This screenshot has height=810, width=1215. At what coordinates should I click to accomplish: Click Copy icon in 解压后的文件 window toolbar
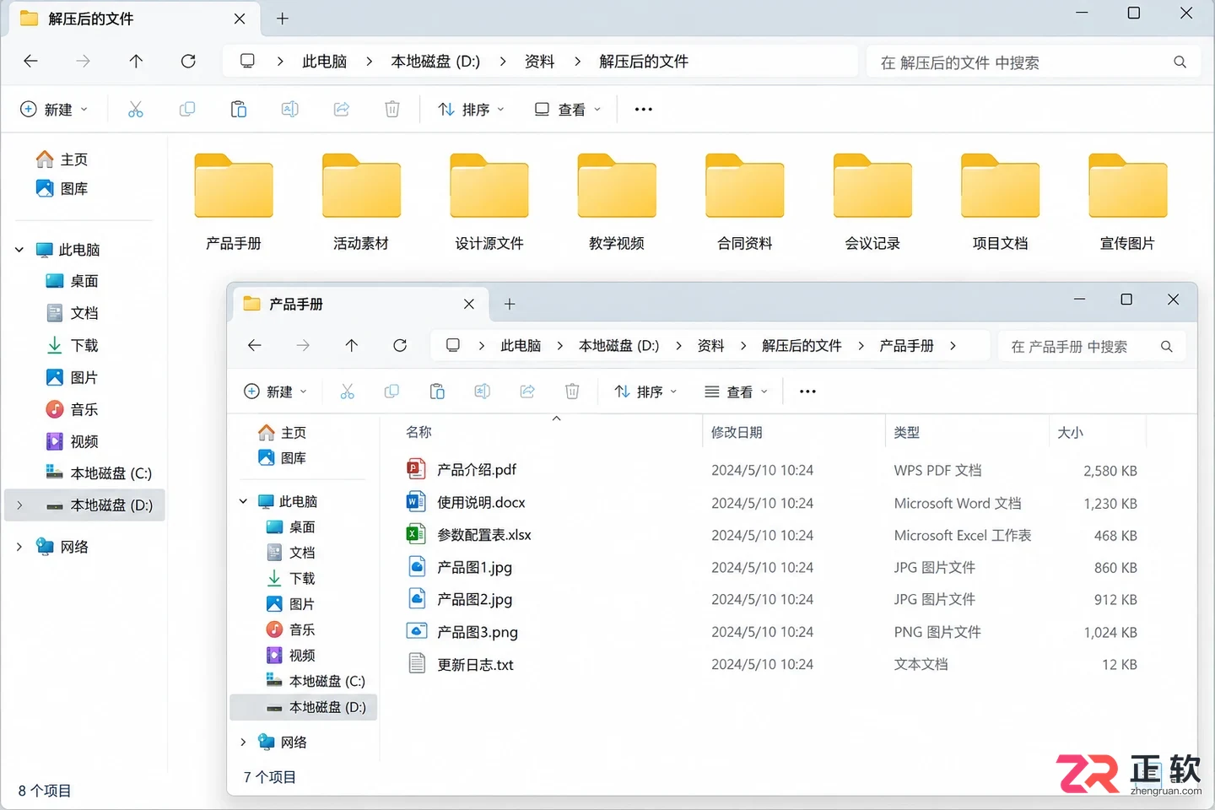pyautogui.click(x=187, y=109)
